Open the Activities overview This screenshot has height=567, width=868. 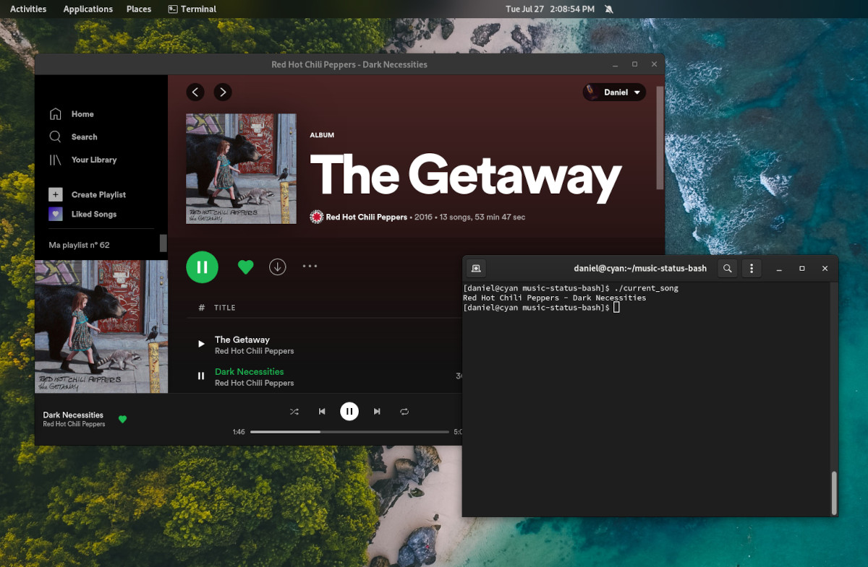[x=28, y=9]
